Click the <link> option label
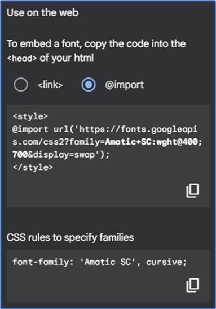This screenshot has height=309, width=216. pos(50,85)
